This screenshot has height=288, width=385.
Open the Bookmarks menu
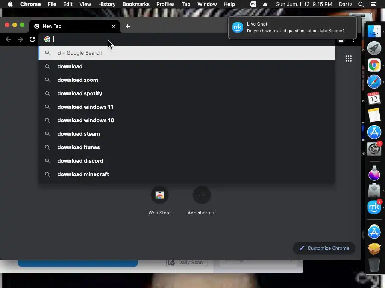pos(136,4)
